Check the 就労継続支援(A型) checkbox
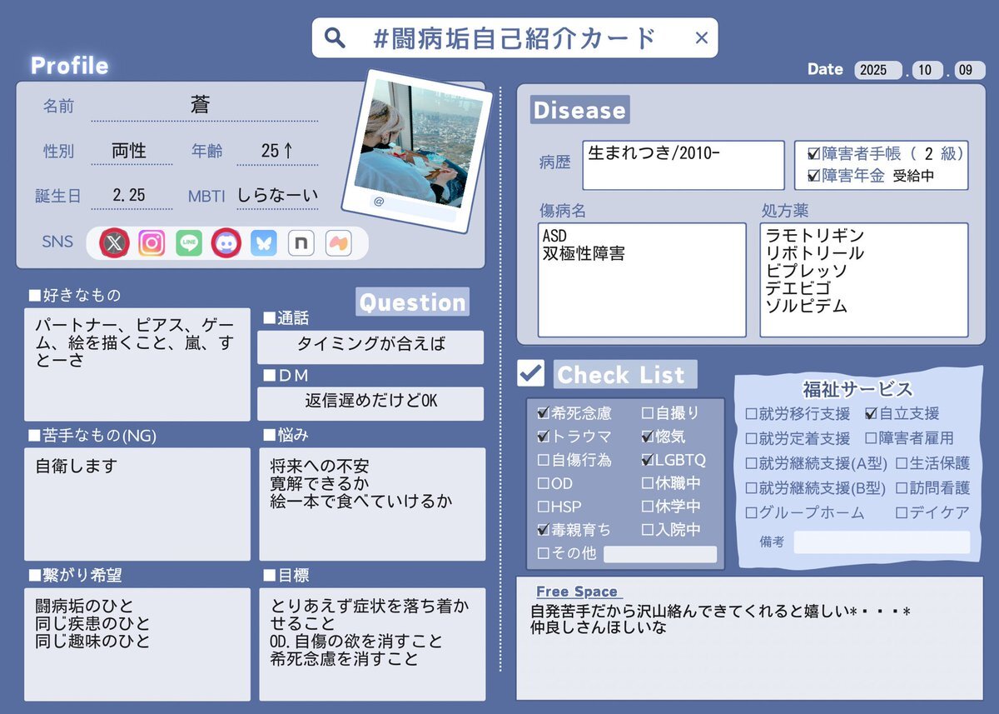999x714 pixels. [751, 463]
